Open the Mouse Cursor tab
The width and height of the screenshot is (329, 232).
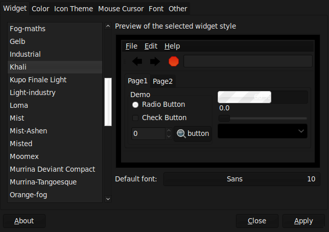tap(121, 9)
